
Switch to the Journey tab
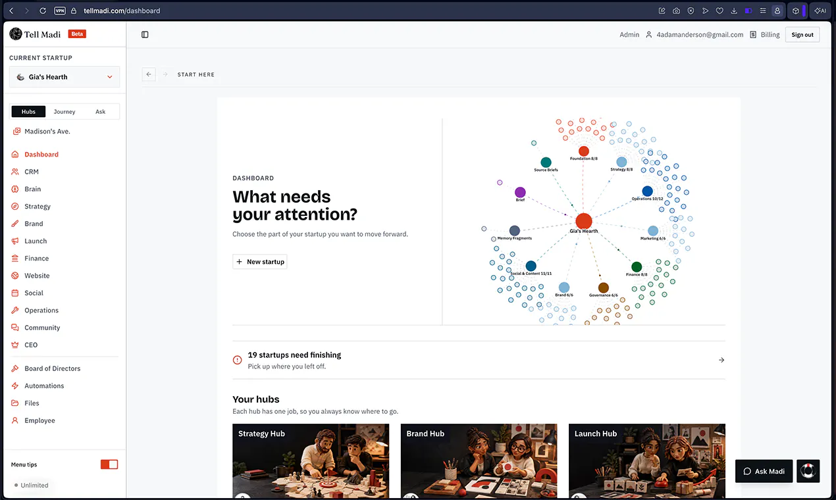(65, 112)
